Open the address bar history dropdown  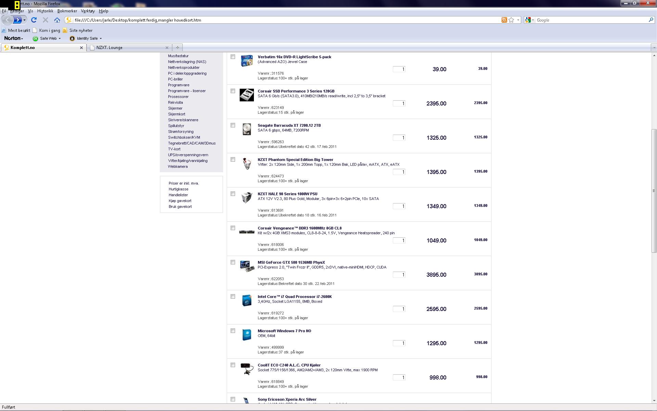[x=518, y=20]
